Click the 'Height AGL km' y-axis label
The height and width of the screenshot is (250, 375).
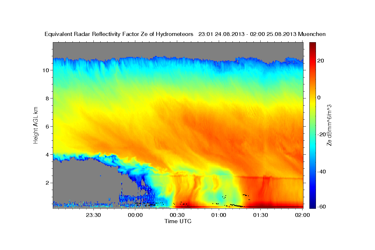[36, 125]
